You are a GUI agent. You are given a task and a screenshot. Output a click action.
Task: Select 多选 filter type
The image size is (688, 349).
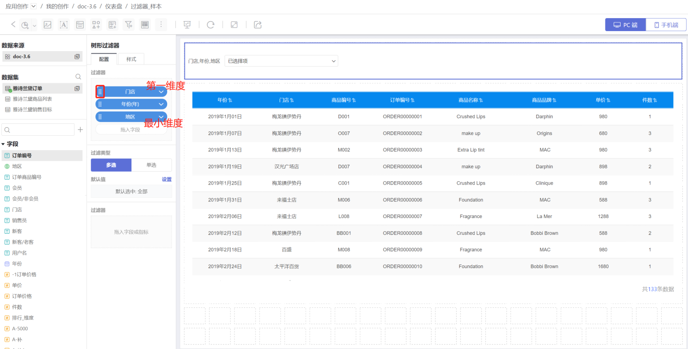click(x=111, y=165)
